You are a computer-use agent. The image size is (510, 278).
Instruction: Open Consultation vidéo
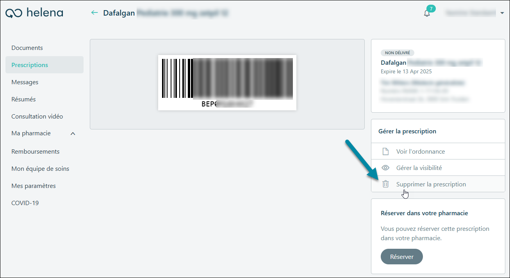point(37,117)
